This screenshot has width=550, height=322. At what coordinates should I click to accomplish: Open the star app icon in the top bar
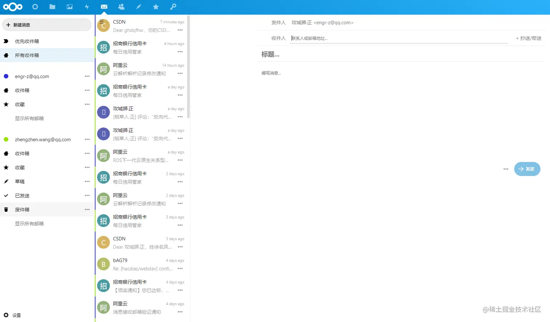[156, 7]
